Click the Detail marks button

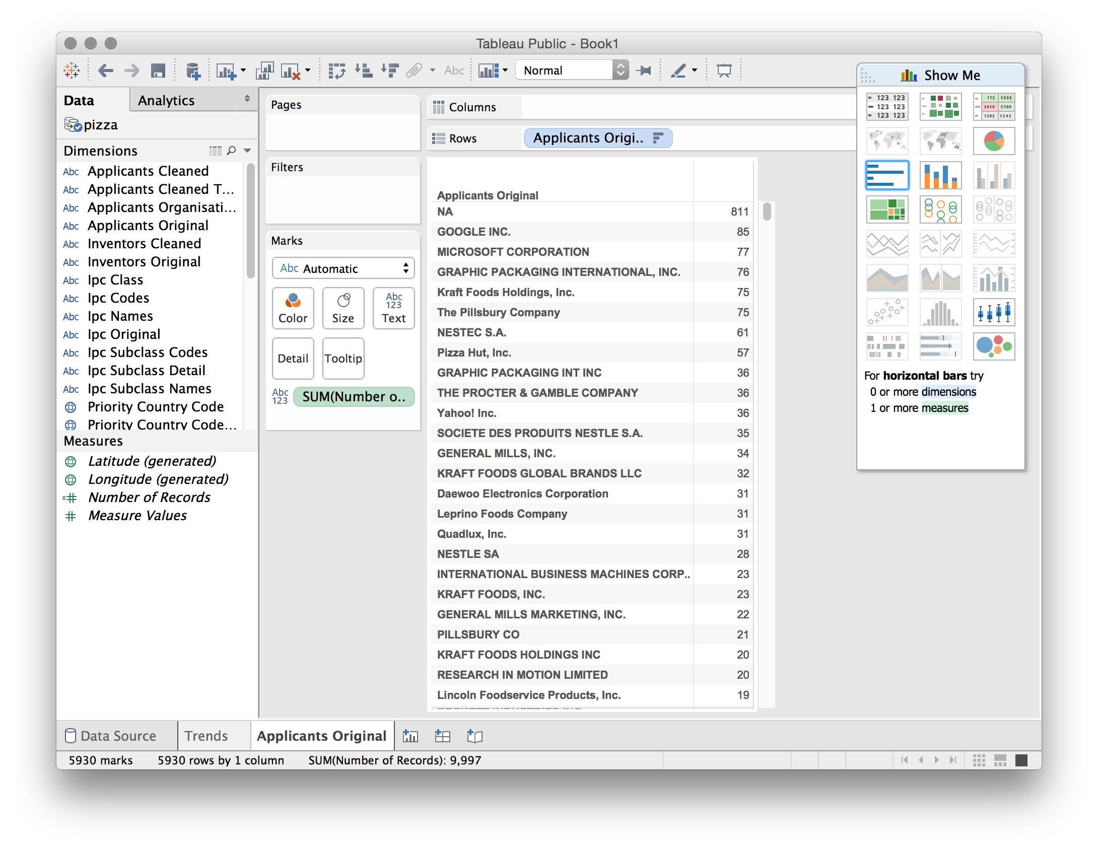coord(293,359)
